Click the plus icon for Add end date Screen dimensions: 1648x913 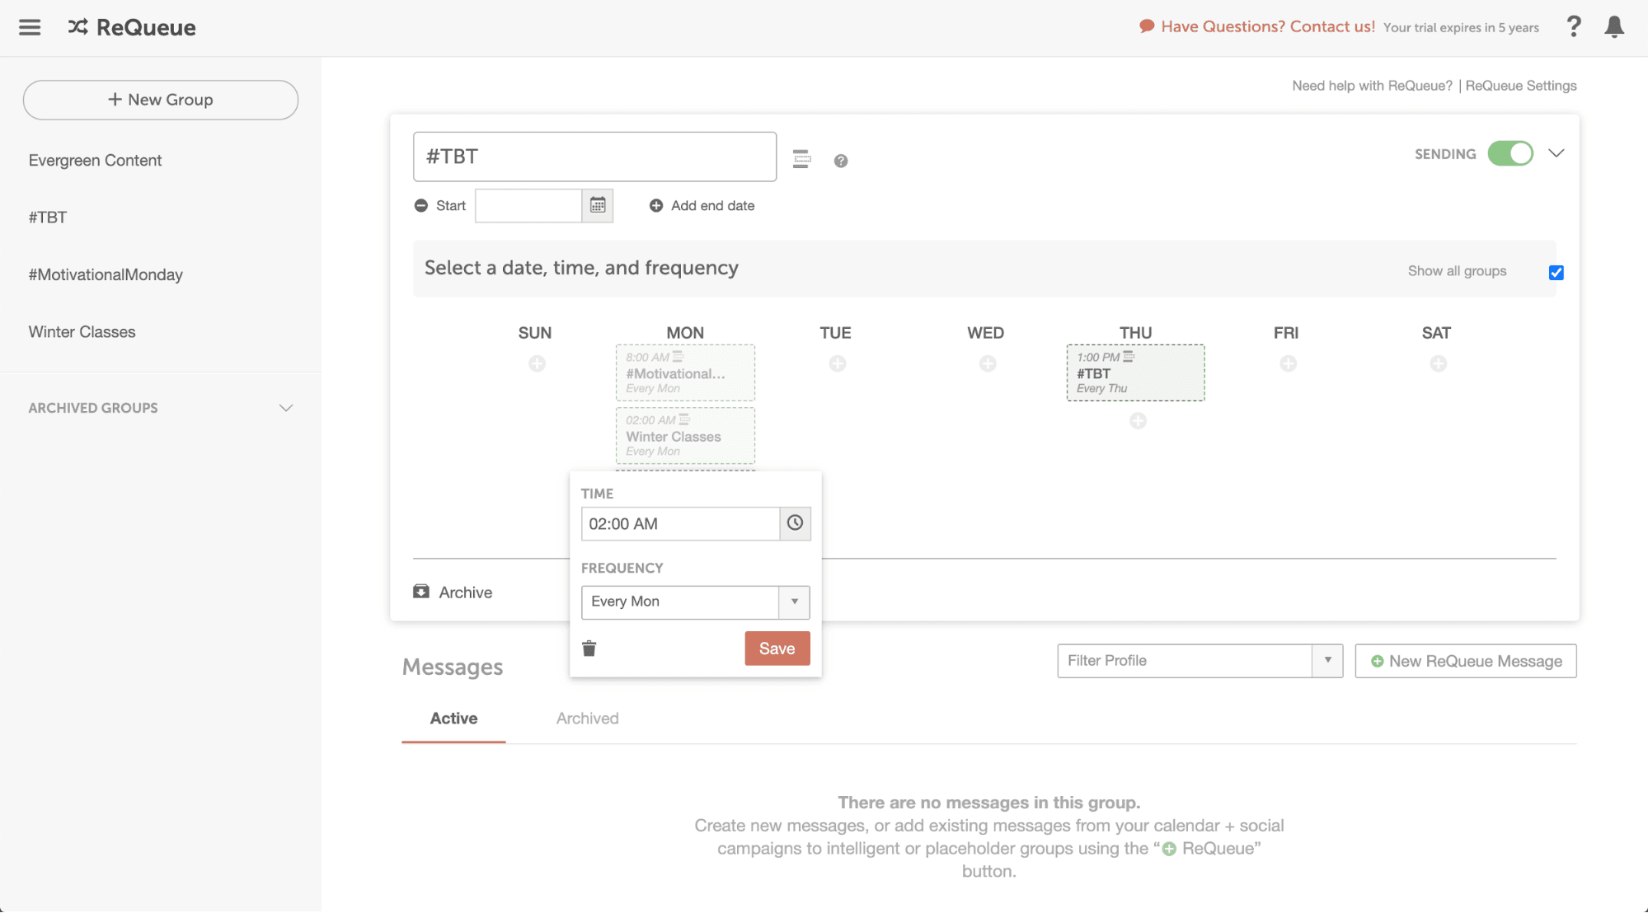coord(656,205)
